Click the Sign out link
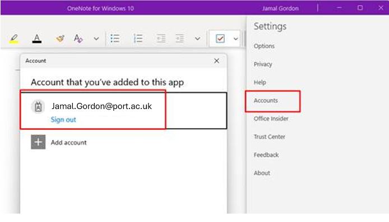 [63, 120]
